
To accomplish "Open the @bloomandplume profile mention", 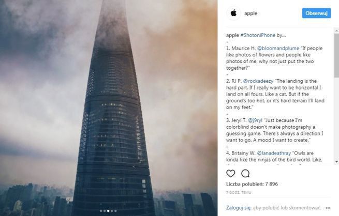I will 278,49.
